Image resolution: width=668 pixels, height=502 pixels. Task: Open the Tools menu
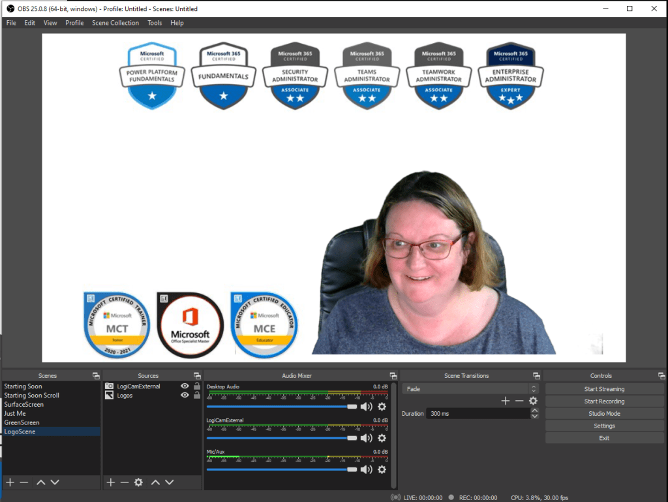click(x=155, y=23)
